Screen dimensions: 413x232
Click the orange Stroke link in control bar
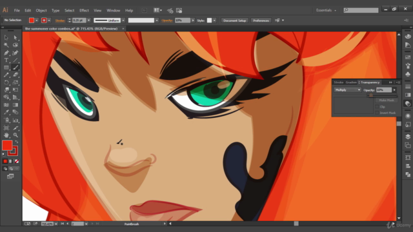[x=60, y=21]
